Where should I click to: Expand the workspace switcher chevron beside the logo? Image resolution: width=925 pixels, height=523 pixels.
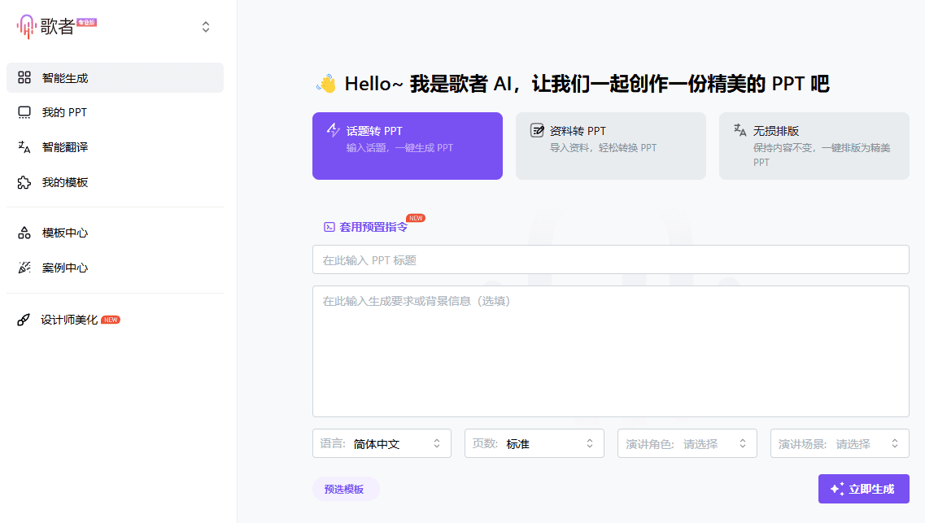(x=205, y=27)
